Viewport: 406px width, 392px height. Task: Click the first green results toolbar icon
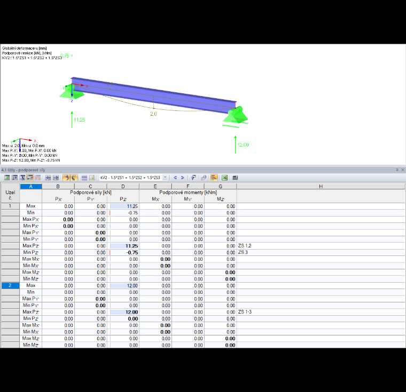click(7, 178)
